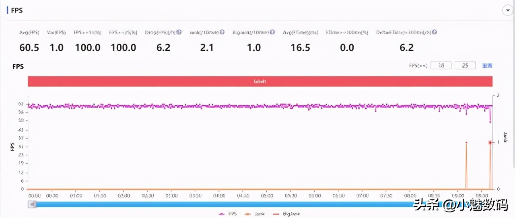Screen dimensions: 515x218
Task: Grab the left handle of the time range slider
Action: pyautogui.click(x=32, y=204)
